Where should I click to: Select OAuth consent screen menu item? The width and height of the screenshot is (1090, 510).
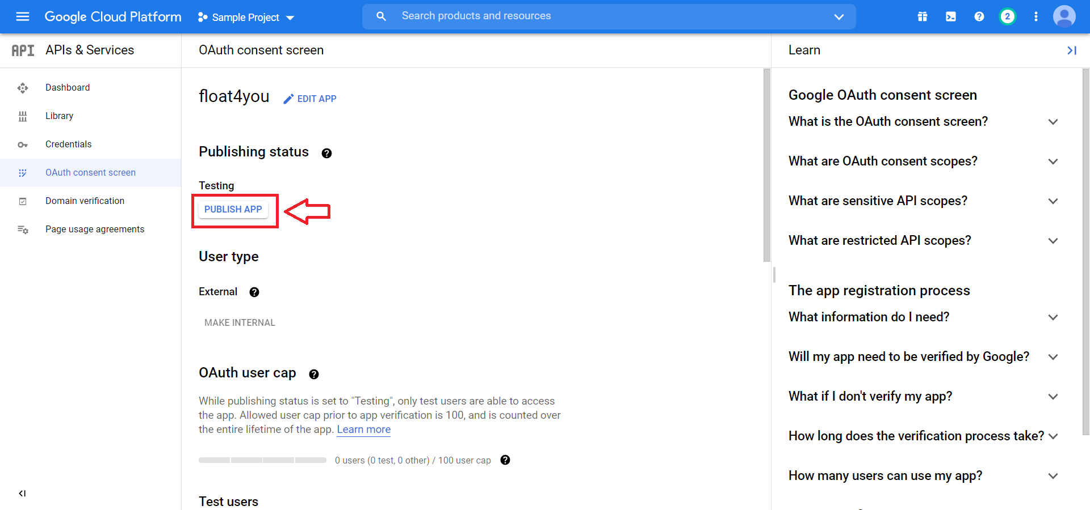tap(90, 172)
